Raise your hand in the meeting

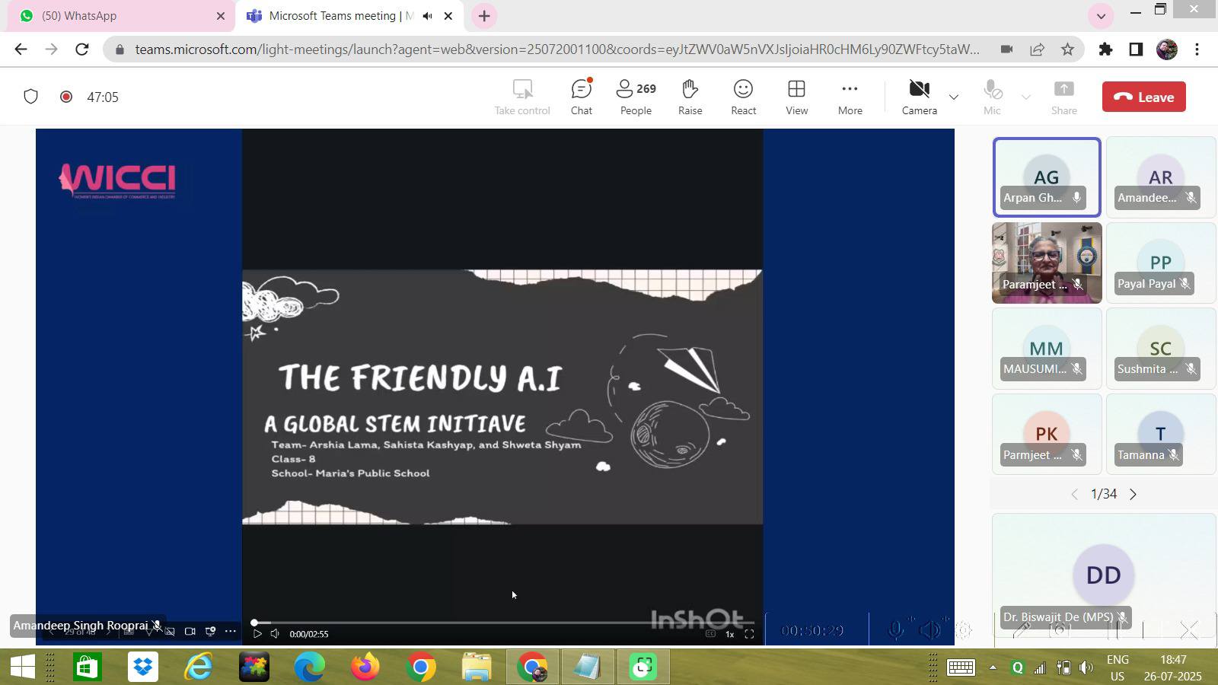click(x=690, y=97)
